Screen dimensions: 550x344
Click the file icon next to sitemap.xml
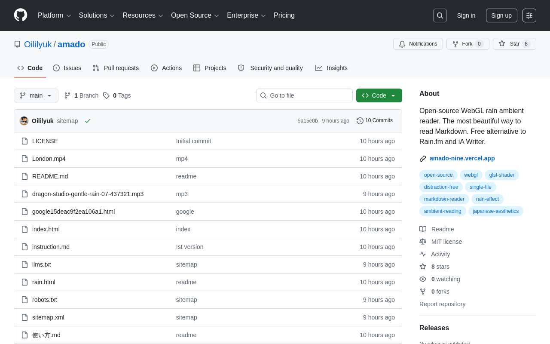[24, 317]
